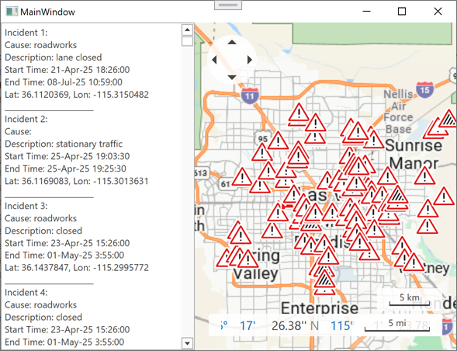Select the warning triangle right of Sunrise Manor label
Viewport: 457px width, 351px height.
[x=424, y=176]
